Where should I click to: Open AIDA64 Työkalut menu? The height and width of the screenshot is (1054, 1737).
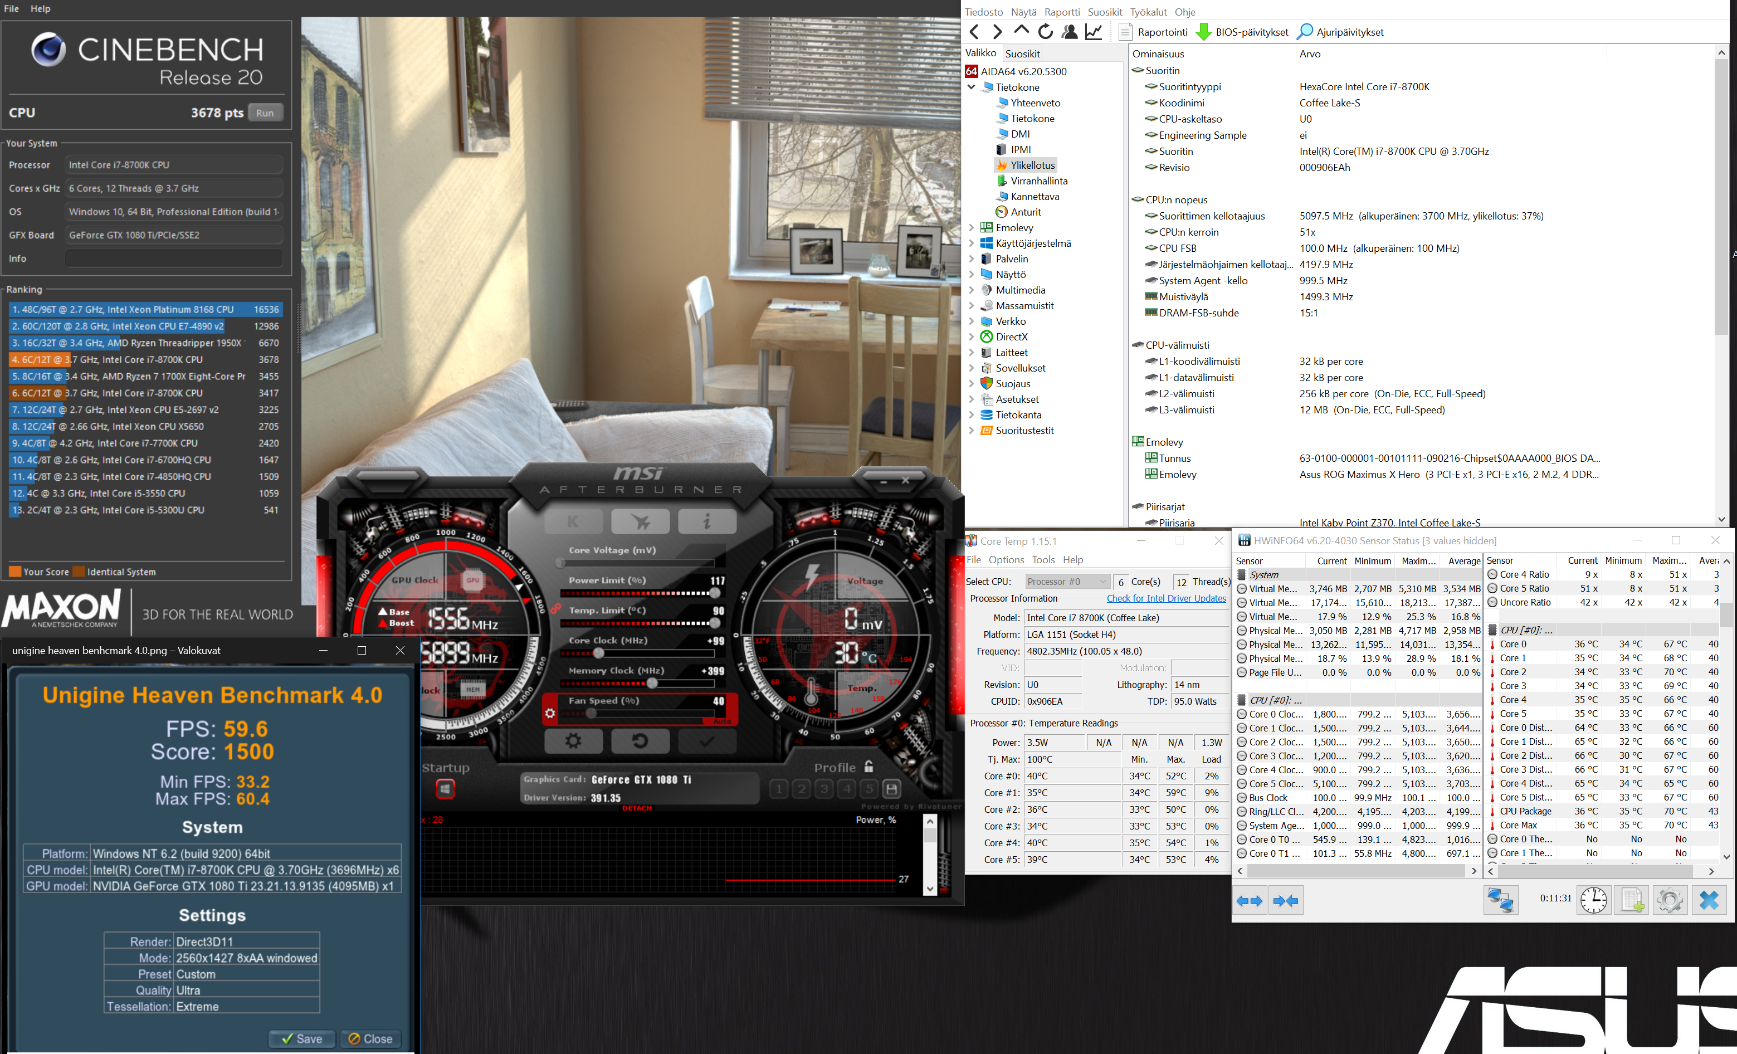[1148, 12]
